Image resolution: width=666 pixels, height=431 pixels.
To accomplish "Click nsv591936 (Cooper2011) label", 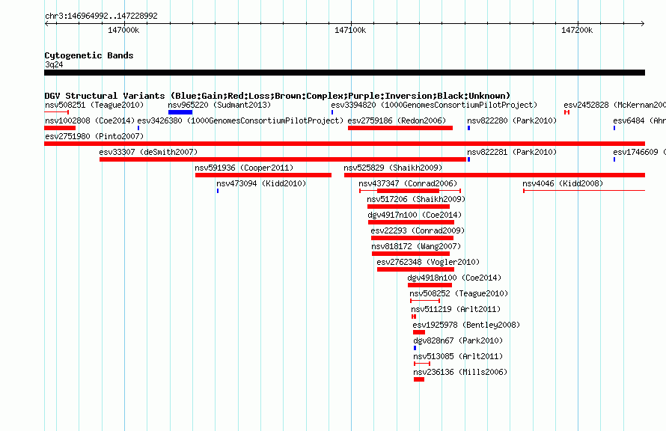I will [x=244, y=168].
